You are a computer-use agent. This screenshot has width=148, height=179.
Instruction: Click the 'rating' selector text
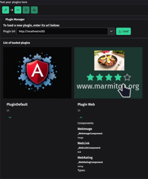pyautogui.click(x=80, y=167)
